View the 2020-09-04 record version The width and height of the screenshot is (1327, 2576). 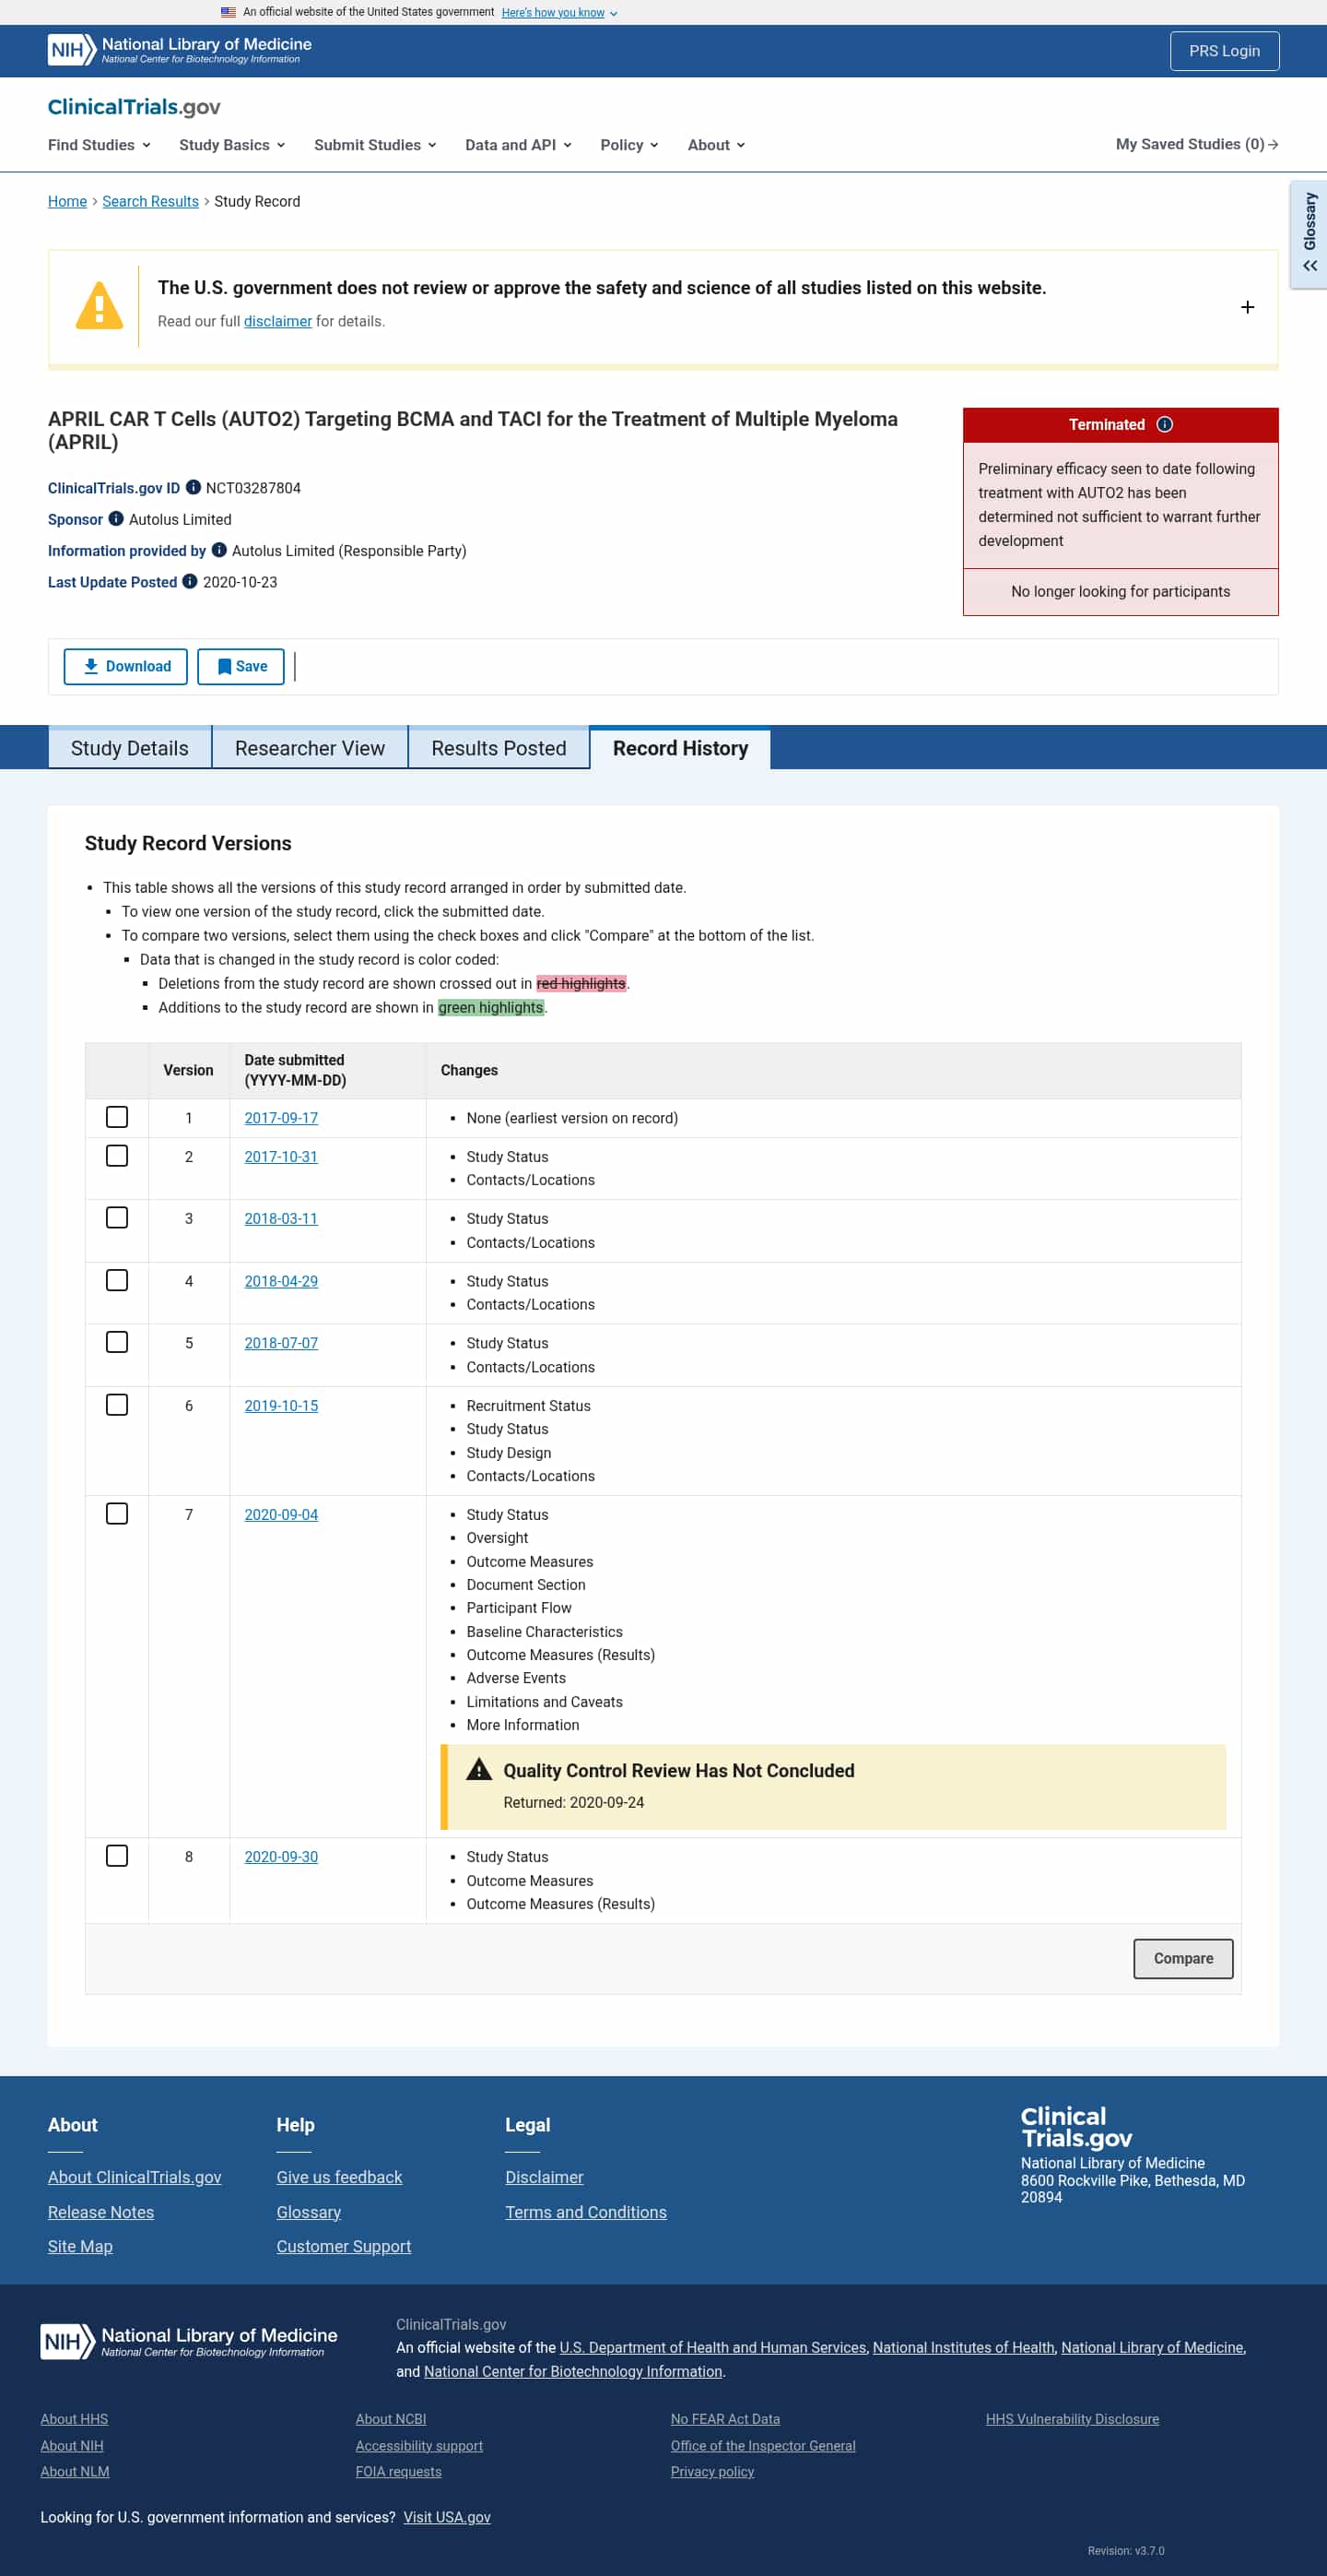coord(281,1515)
